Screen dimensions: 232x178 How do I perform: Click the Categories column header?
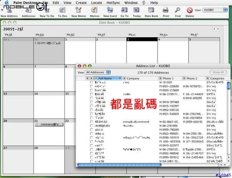tap(217, 78)
